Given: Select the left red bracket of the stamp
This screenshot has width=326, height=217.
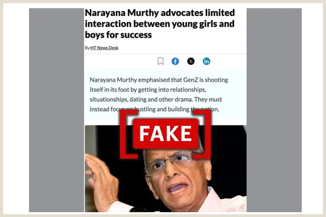Looking at the screenshot, I should (x=128, y=134).
